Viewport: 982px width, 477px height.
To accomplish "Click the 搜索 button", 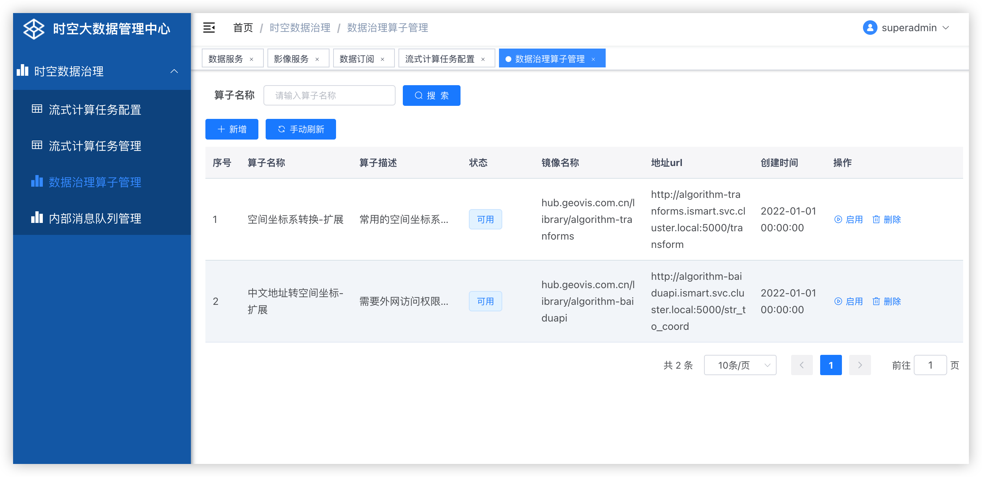I will 431,96.
